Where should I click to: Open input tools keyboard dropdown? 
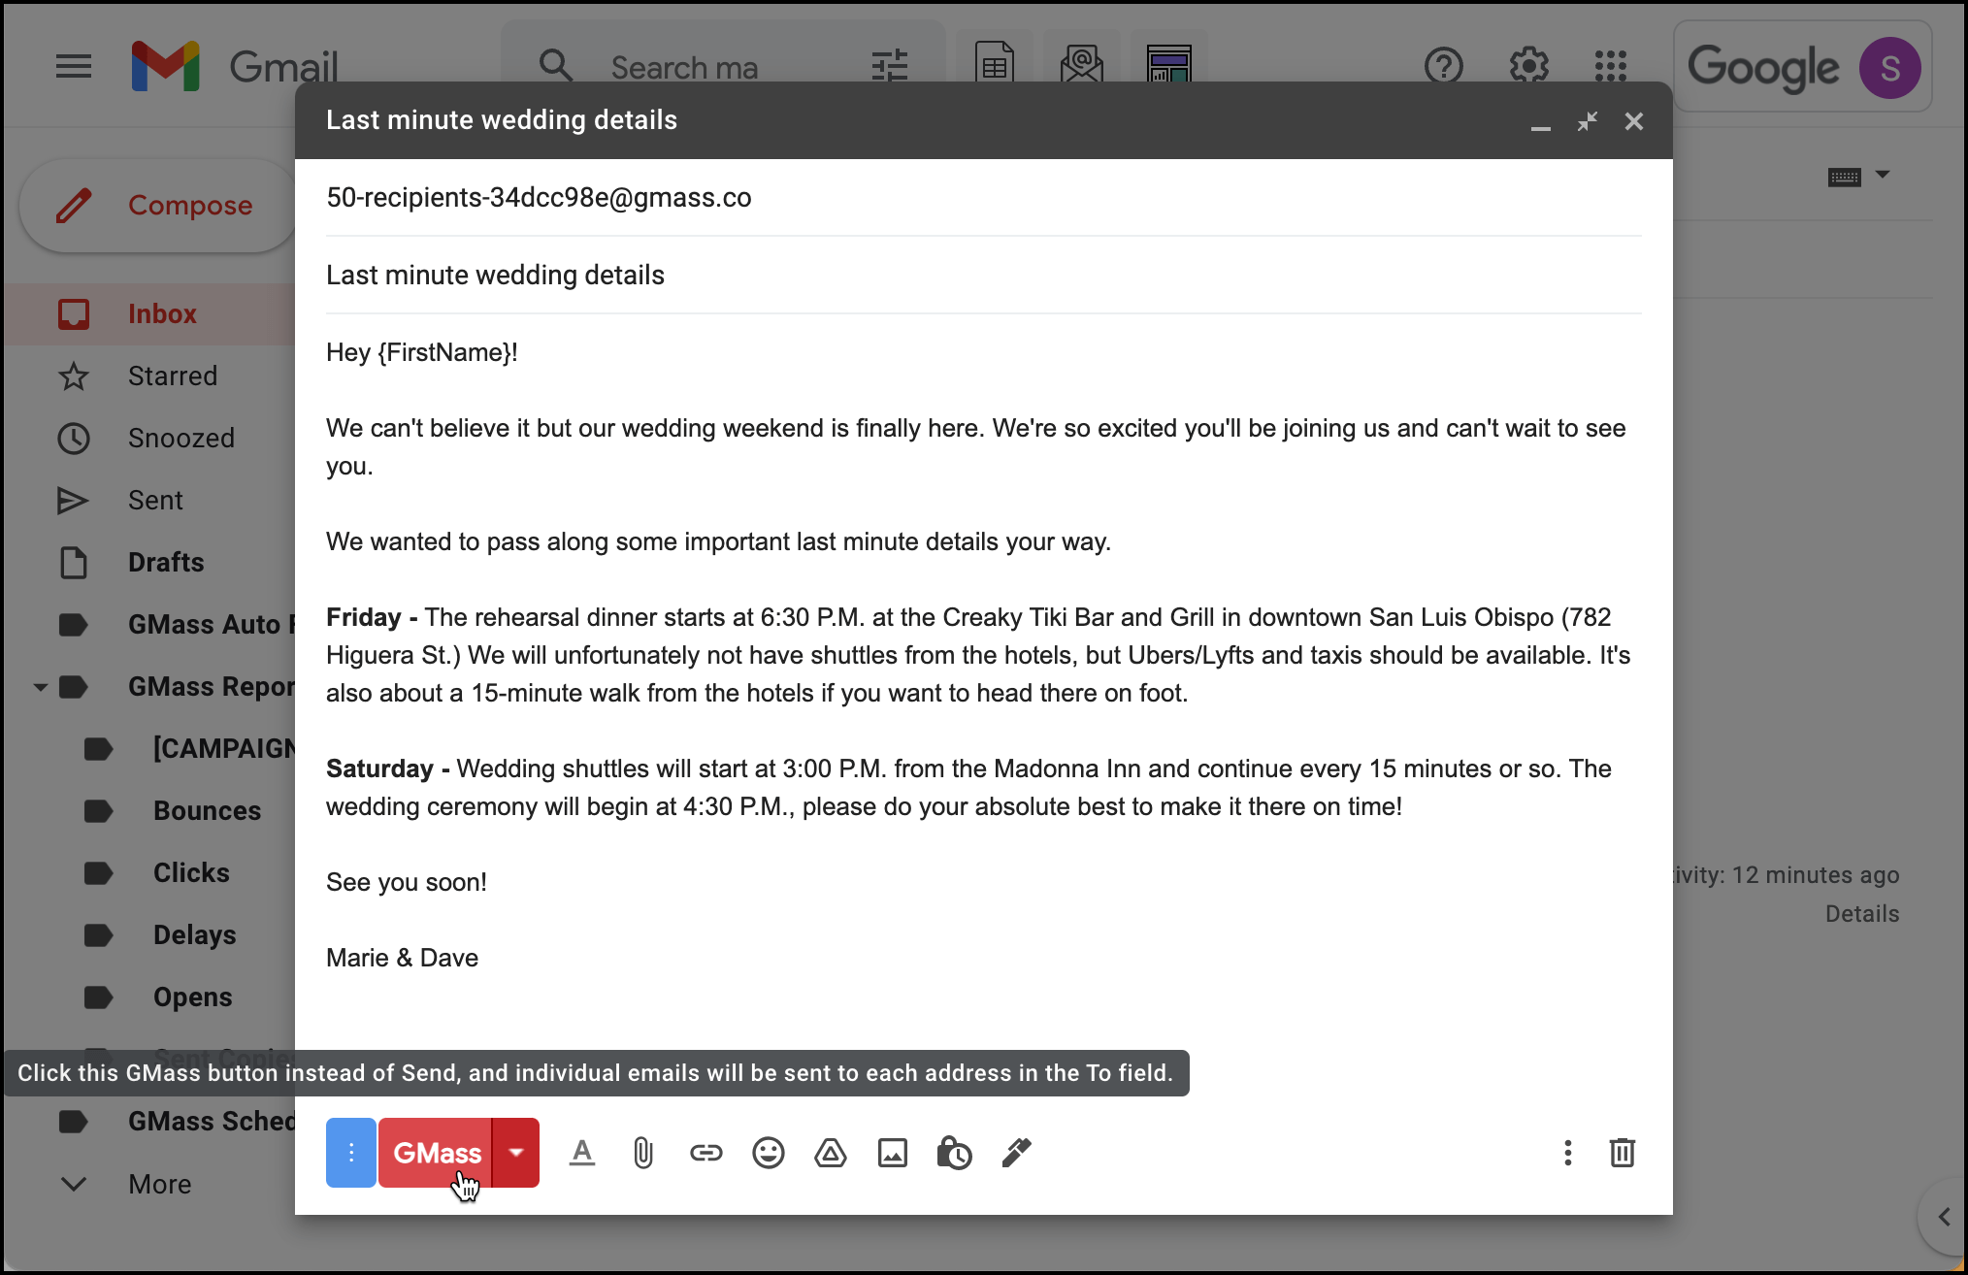click(1883, 175)
